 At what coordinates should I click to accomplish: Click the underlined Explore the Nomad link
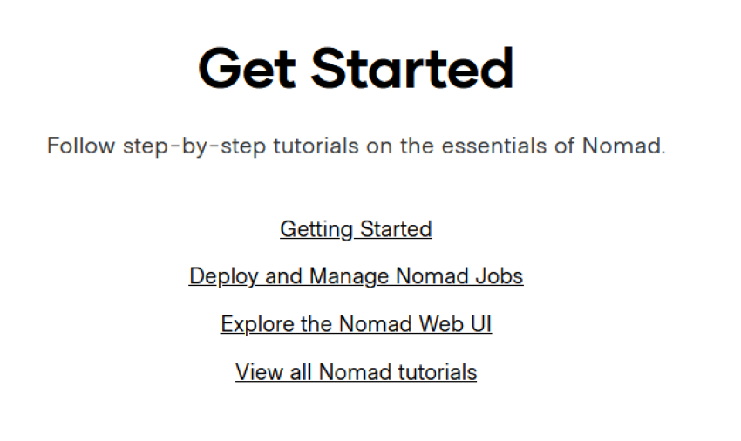click(x=356, y=324)
